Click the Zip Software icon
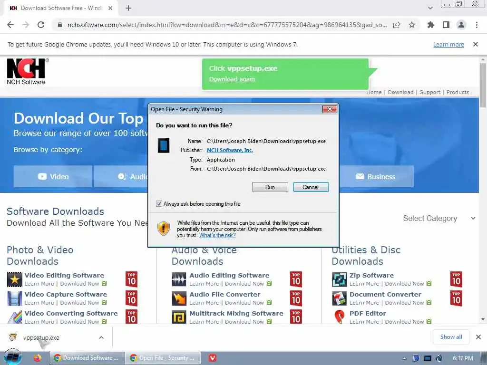 339,279
